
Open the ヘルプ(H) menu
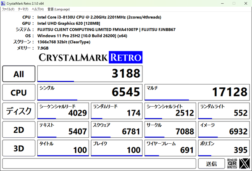tap(38, 9)
